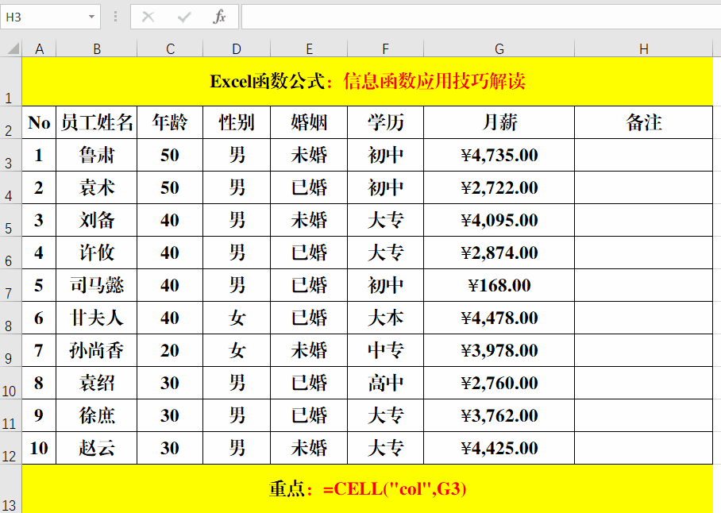Click the Enter checkmark formula bar icon
721x513 pixels.
pyautogui.click(x=184, y=17)
